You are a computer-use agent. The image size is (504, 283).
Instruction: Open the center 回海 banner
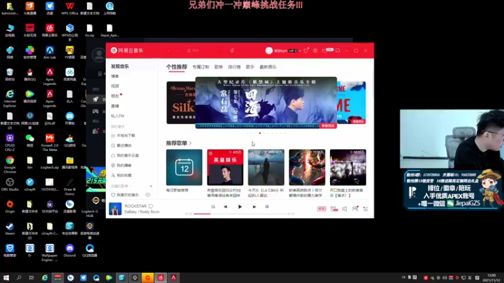pyautogui.click(x=266, y=103)
